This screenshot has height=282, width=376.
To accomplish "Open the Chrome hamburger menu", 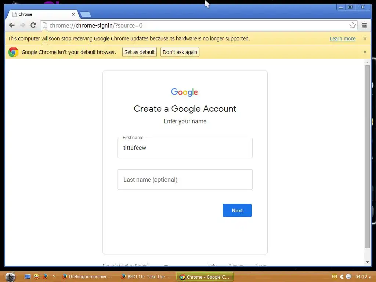I will coord(364,25).
